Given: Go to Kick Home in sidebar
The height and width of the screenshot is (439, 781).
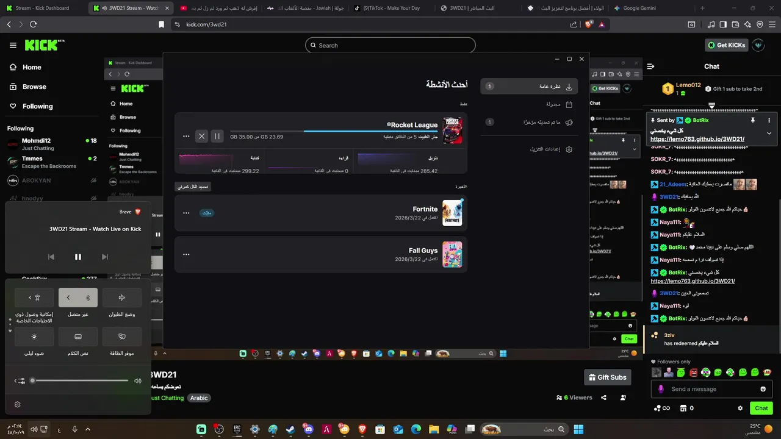Looking at the screenshot, I should 25,67.
